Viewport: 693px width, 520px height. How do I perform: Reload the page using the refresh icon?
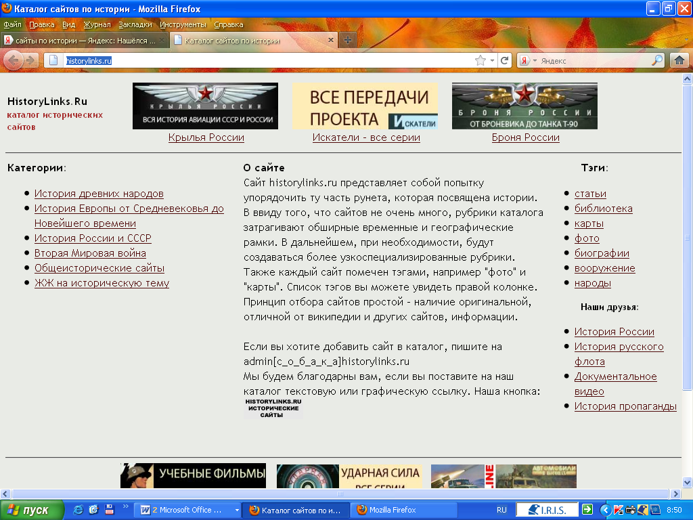click(504, 60)
